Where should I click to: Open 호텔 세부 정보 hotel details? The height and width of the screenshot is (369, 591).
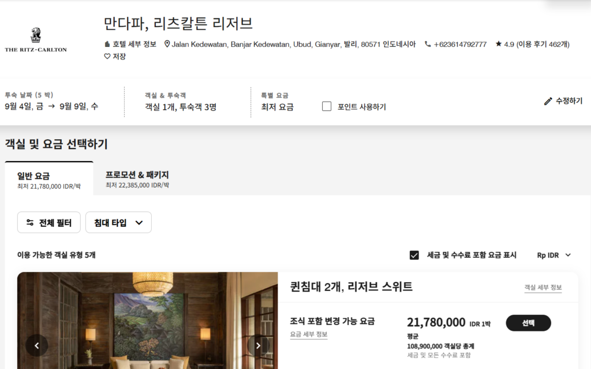click(130, 44)
